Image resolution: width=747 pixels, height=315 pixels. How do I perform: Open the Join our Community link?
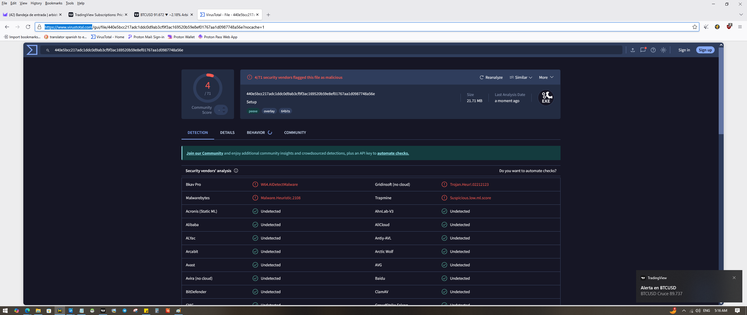coord(205,153)
